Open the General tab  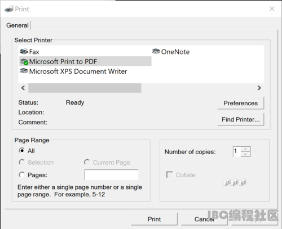17,25
